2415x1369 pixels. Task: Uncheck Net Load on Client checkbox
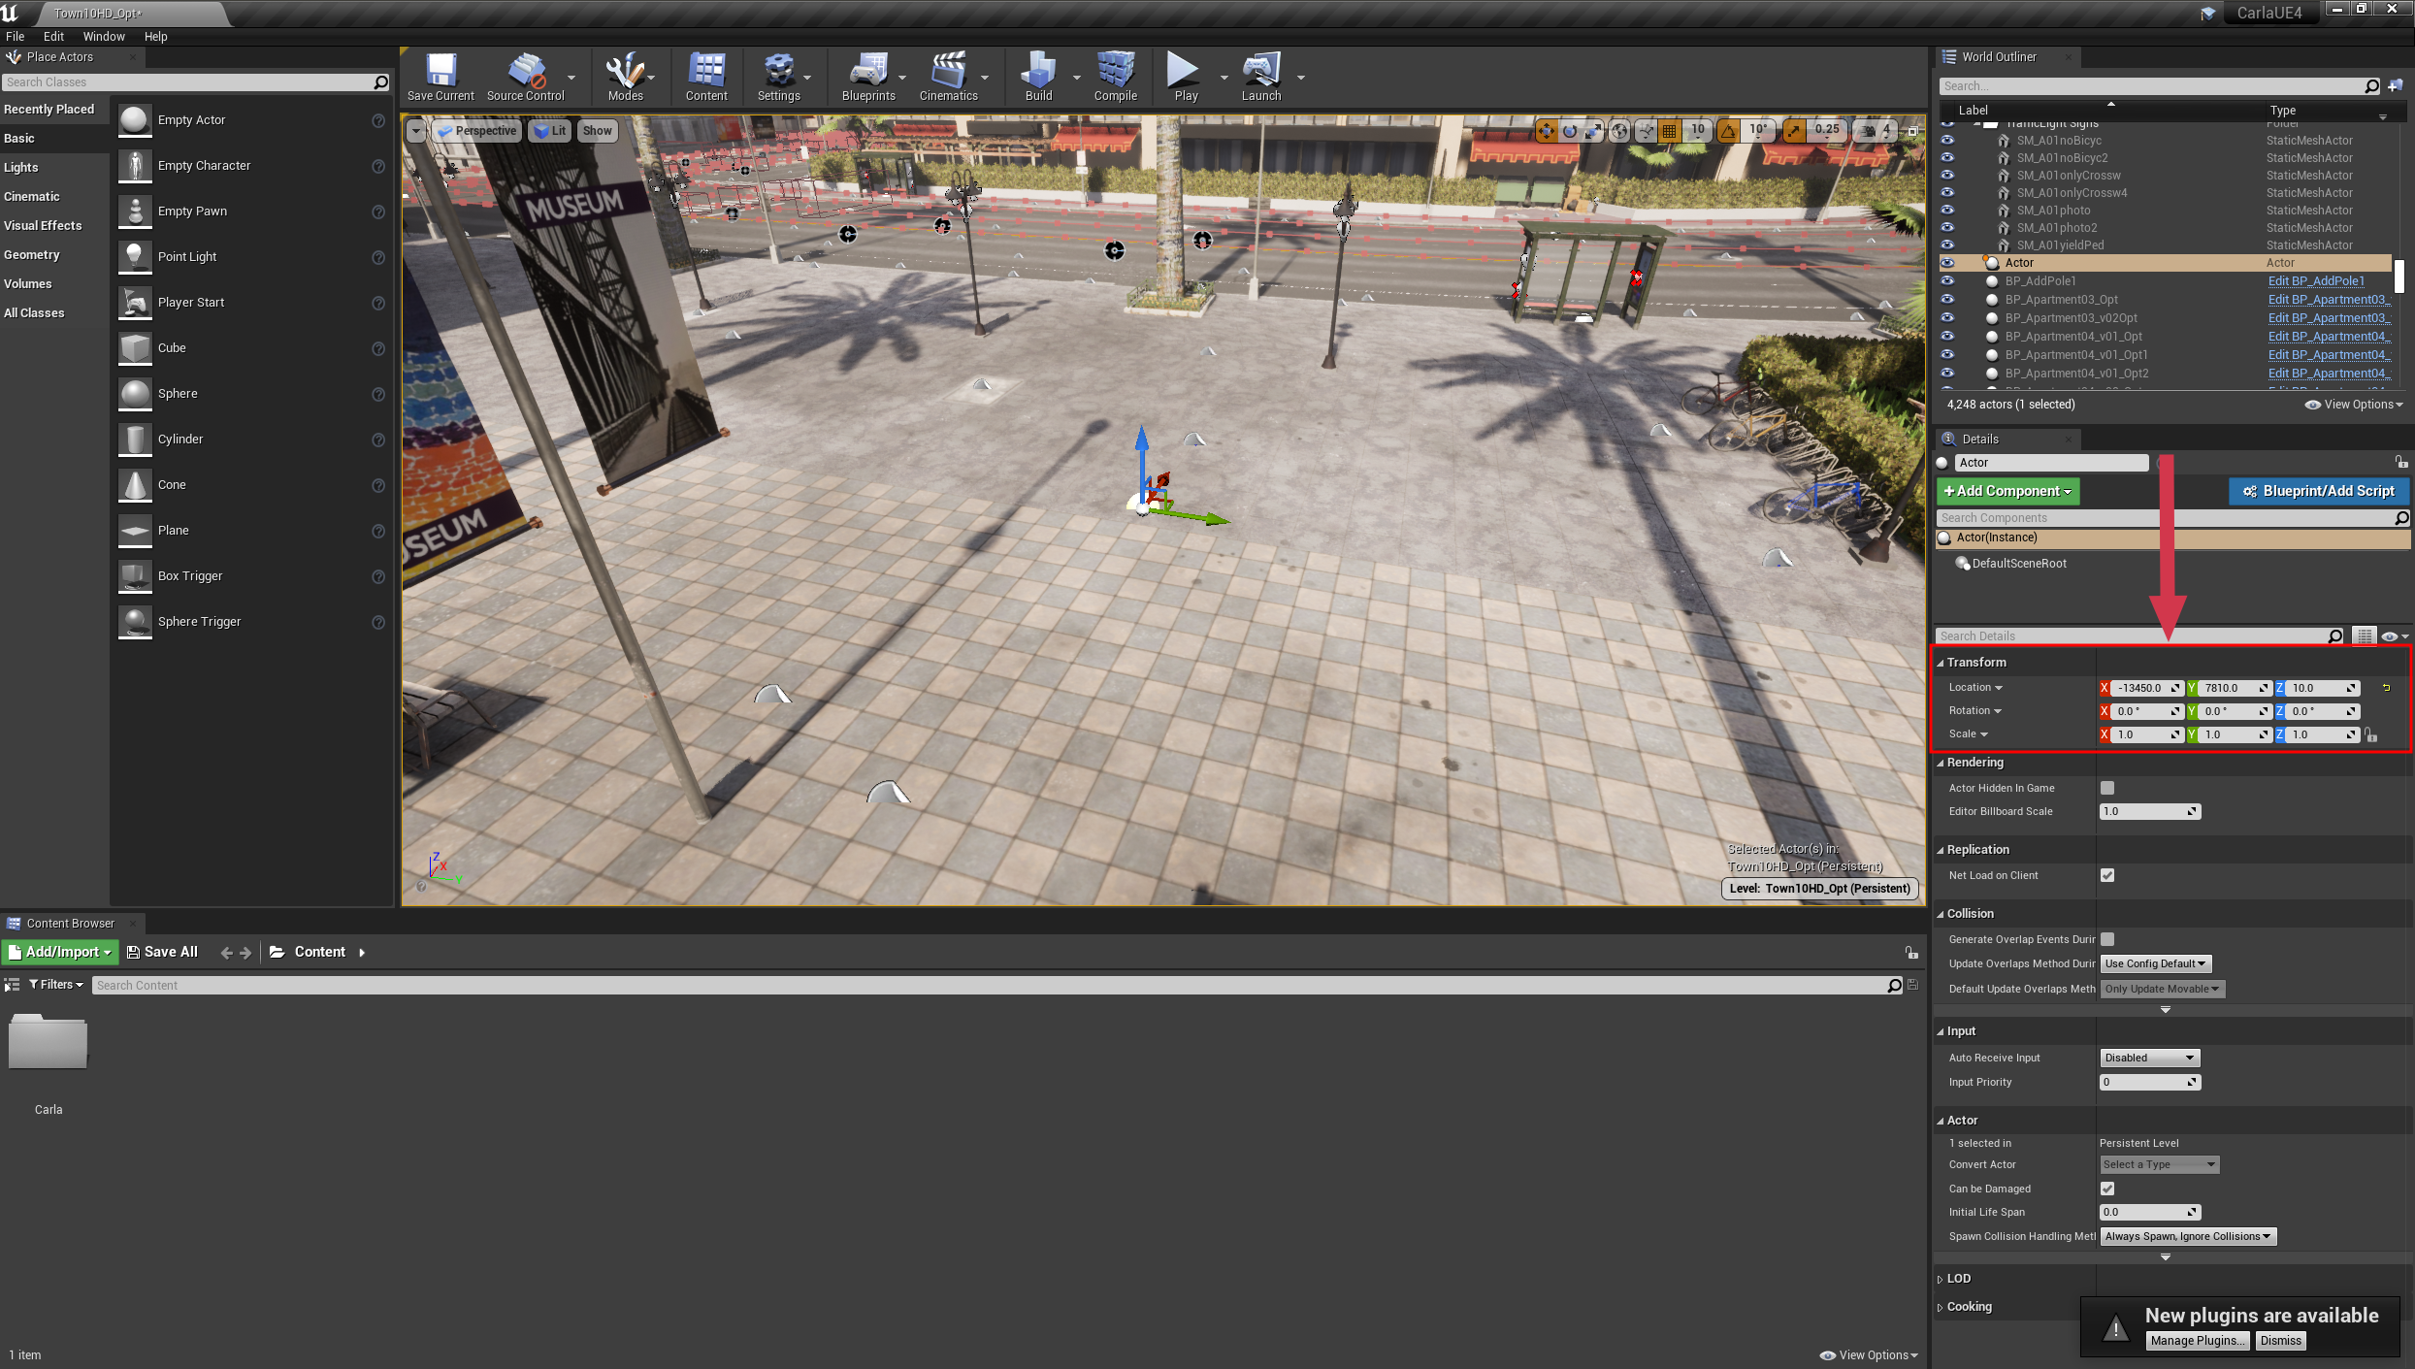(x=2107, y=875)
